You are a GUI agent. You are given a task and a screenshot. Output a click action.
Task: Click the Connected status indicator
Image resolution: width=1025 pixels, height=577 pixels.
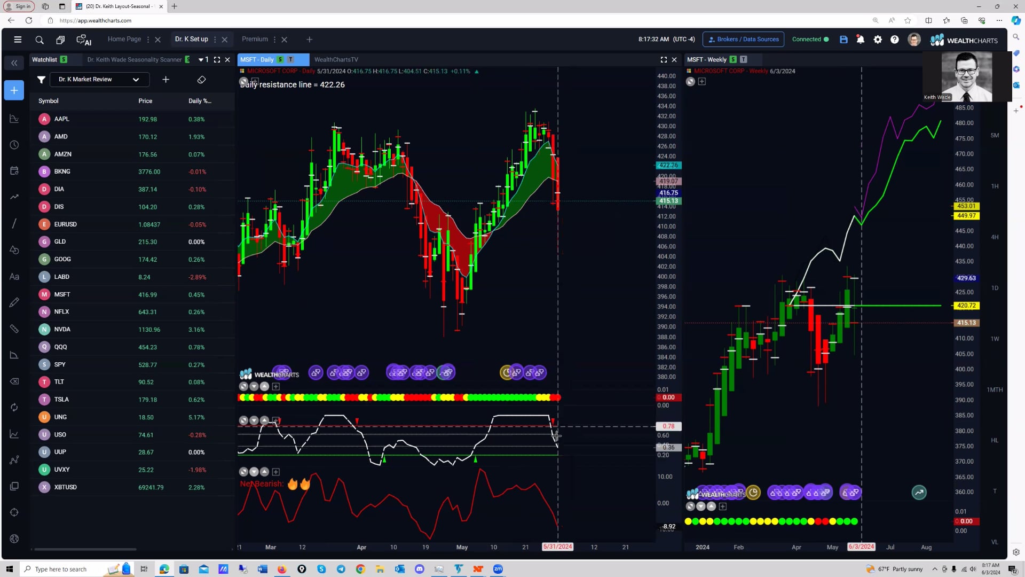click(x=810, y=40)
